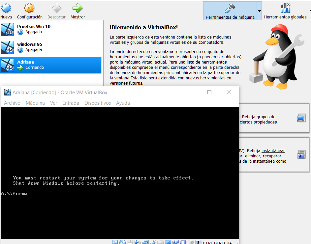
Task: Click Adriana's green running arrow icon
Action: 20,68
